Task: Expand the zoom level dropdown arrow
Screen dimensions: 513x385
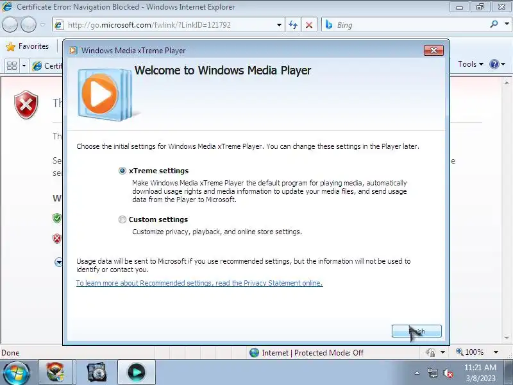Action: click(x=496, y=352)
